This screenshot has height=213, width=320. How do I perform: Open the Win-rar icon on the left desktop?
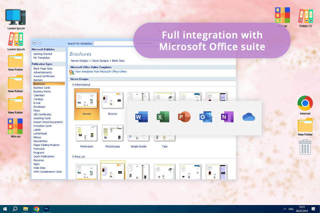click(15, 126)
